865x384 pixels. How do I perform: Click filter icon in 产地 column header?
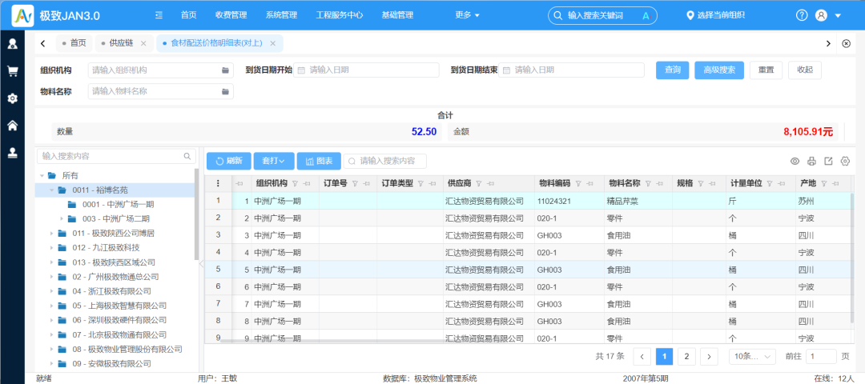click(823, 183)
